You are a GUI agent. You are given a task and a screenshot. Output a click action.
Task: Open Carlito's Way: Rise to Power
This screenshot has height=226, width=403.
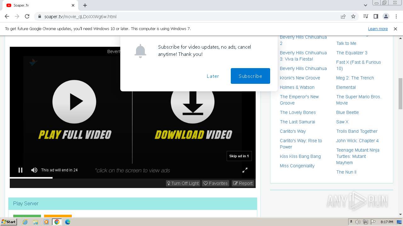pos(301,144)
